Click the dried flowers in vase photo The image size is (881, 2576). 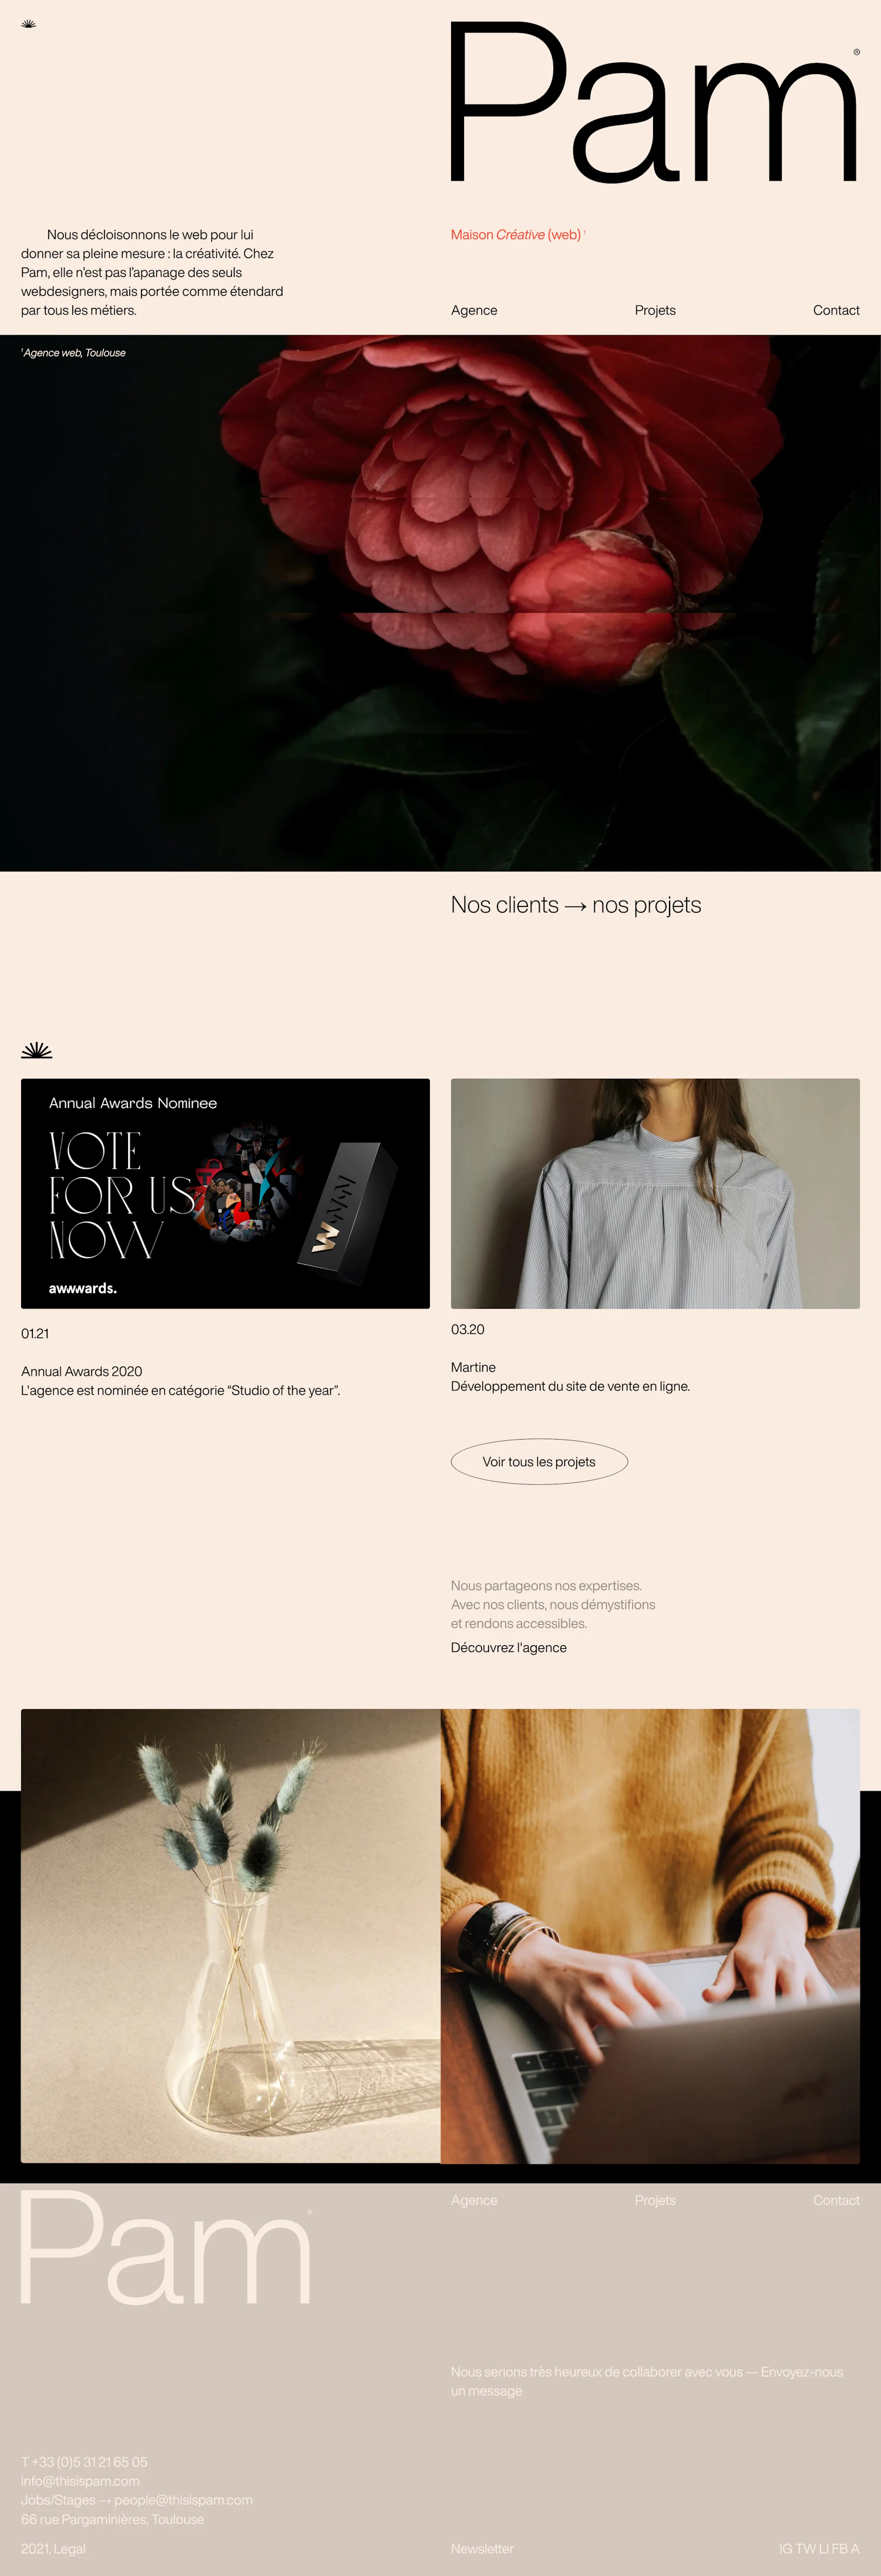[231, 1935]
